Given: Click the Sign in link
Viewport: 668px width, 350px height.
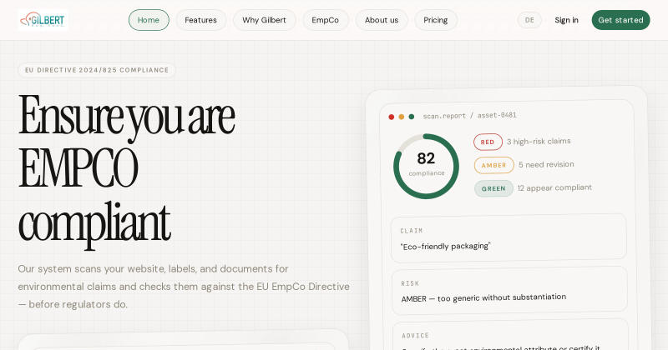Looking at the screenshot, I should coord(567,20).
